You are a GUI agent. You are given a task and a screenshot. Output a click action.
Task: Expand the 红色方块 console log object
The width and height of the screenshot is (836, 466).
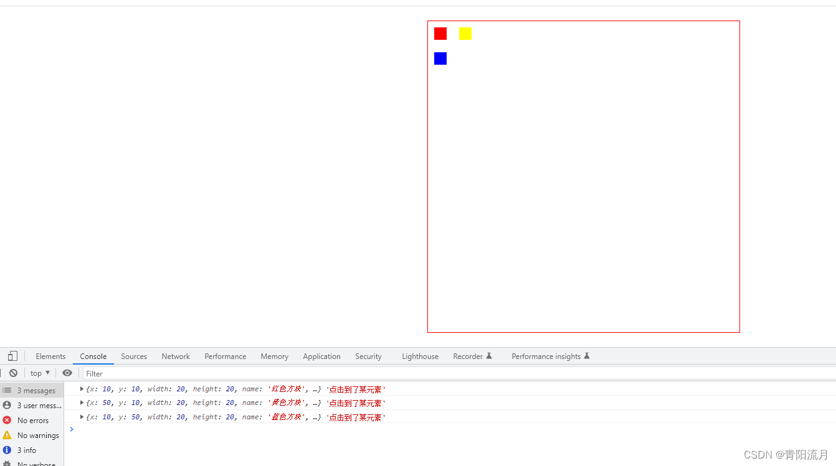click(82, 388)
